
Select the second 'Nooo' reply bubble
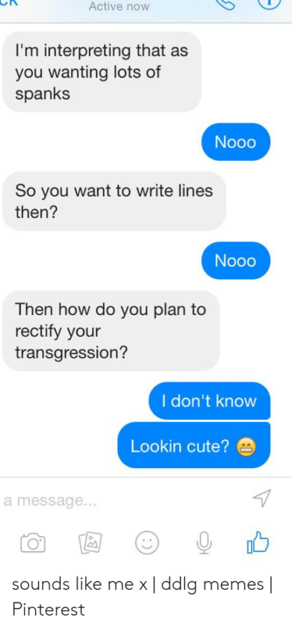point(236,261)
